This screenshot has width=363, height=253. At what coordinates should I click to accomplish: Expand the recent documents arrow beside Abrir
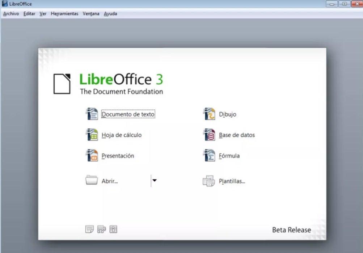[x=155, y=180]
